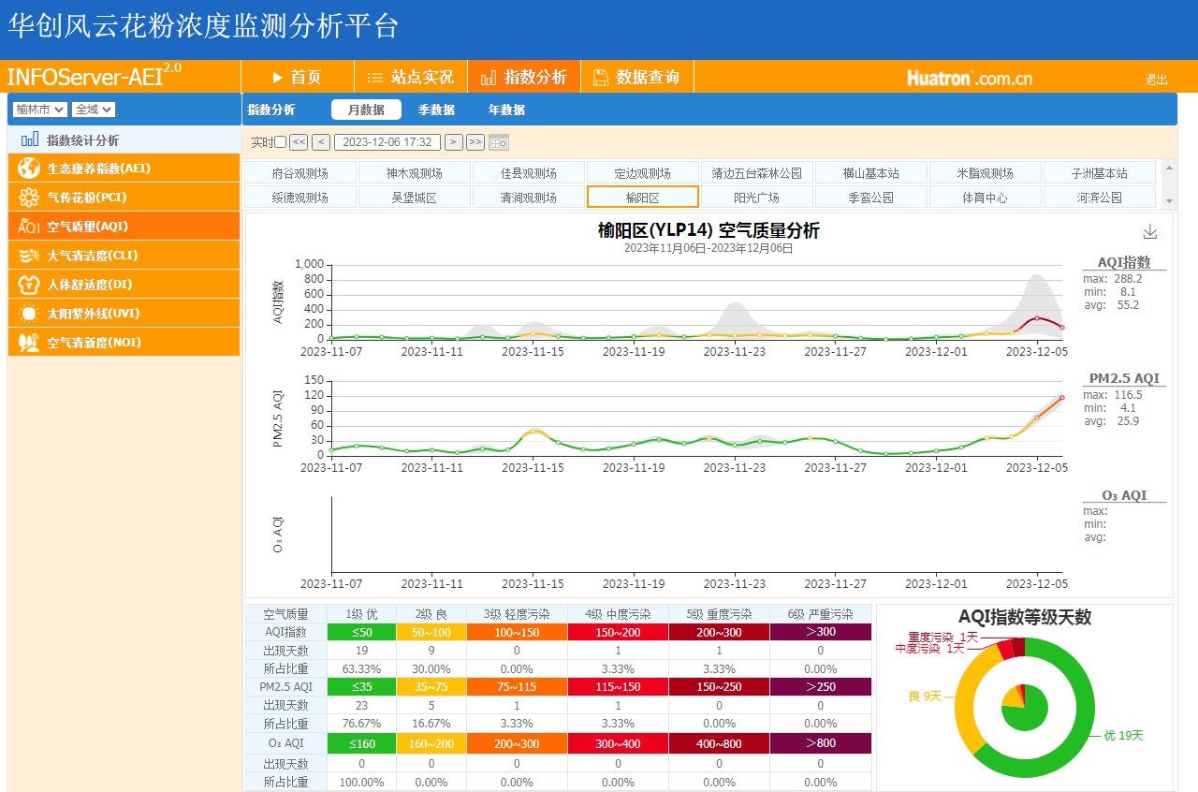
Task: Click the 人体舒适度(DI) shirt icon
Action: coord(29,285)
